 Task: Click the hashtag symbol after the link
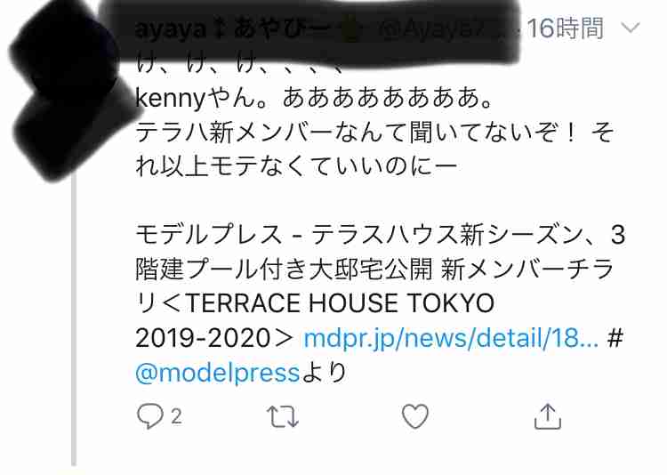click(x=615, y=338)
